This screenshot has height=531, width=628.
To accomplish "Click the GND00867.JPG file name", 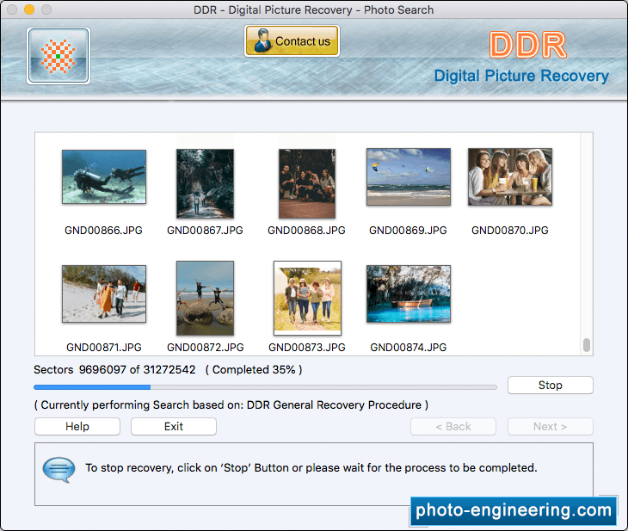I will pyautogui.click(x=205, y=231).
